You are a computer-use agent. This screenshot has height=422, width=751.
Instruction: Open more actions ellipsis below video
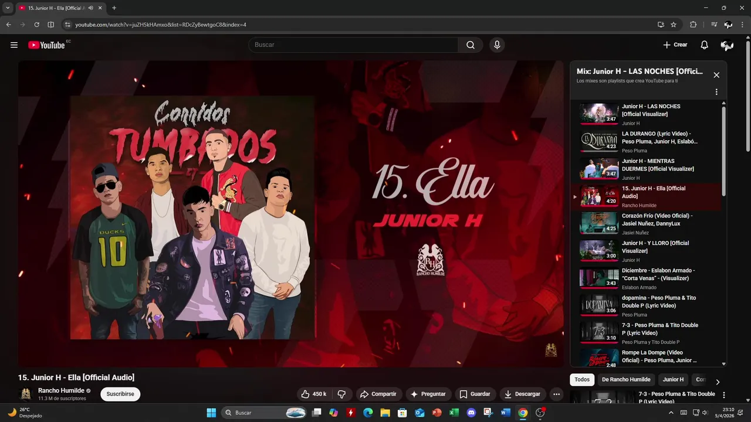556,394
